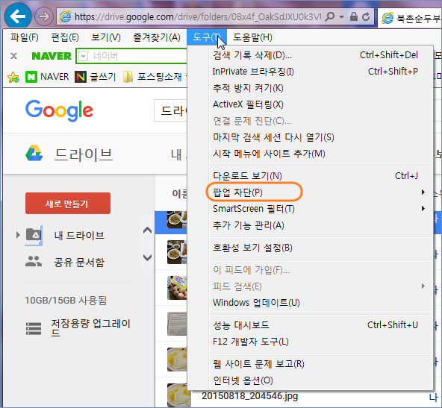Close the open 도구(T) menu

pyautogui.click(x=207, y=37)
